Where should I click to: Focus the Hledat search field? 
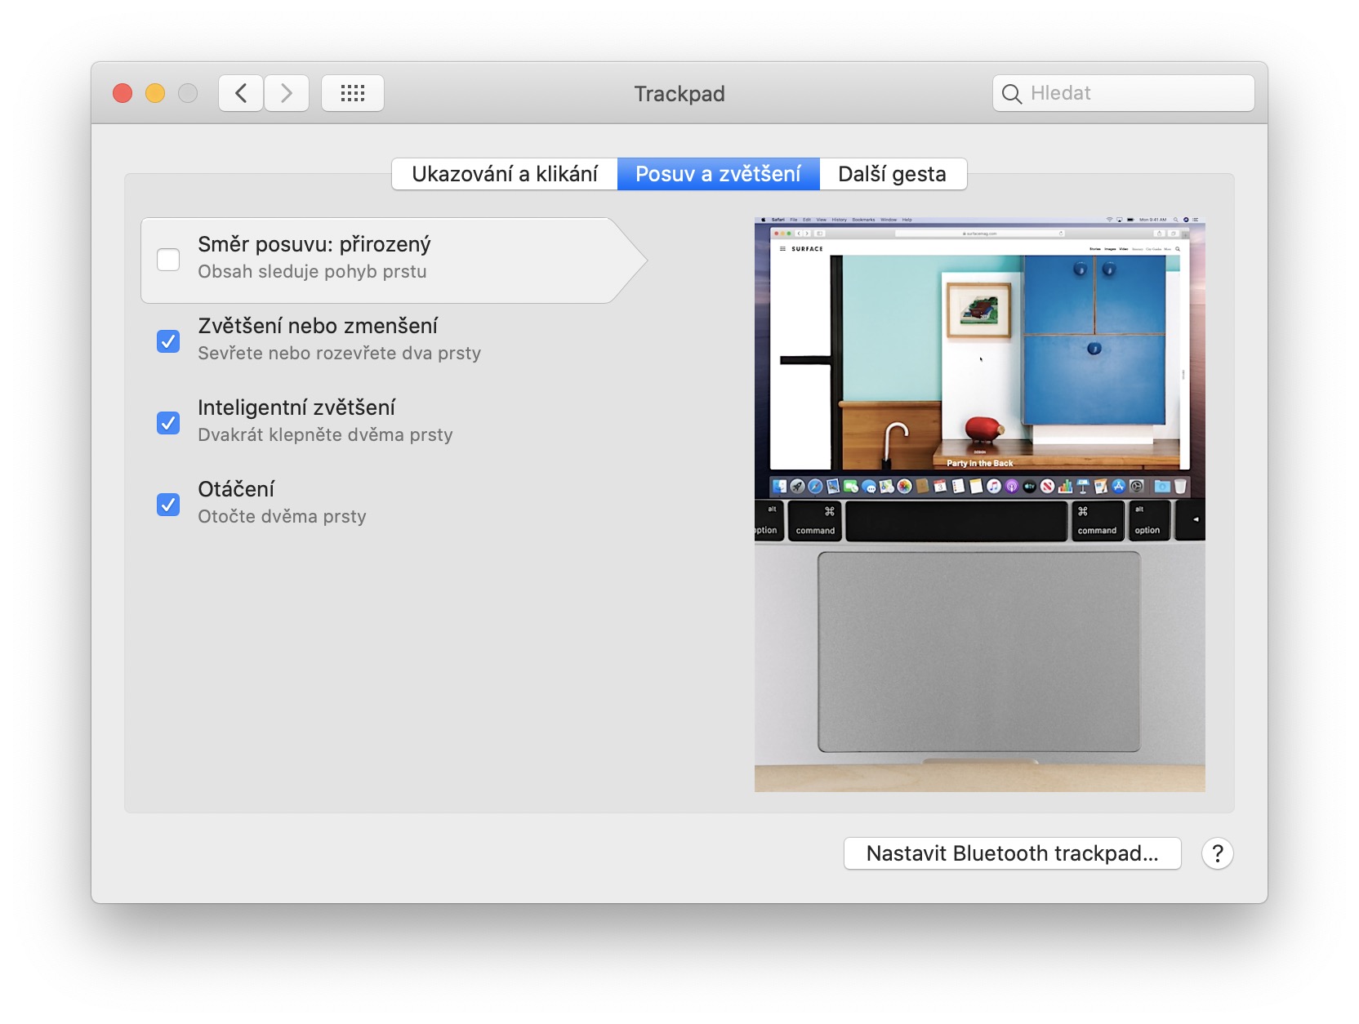click(x=1124, y=93)
